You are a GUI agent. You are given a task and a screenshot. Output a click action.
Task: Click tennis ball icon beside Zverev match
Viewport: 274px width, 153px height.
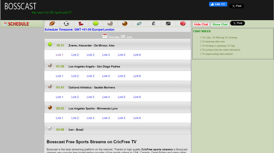pyautogui.click(x=50, y=44)
